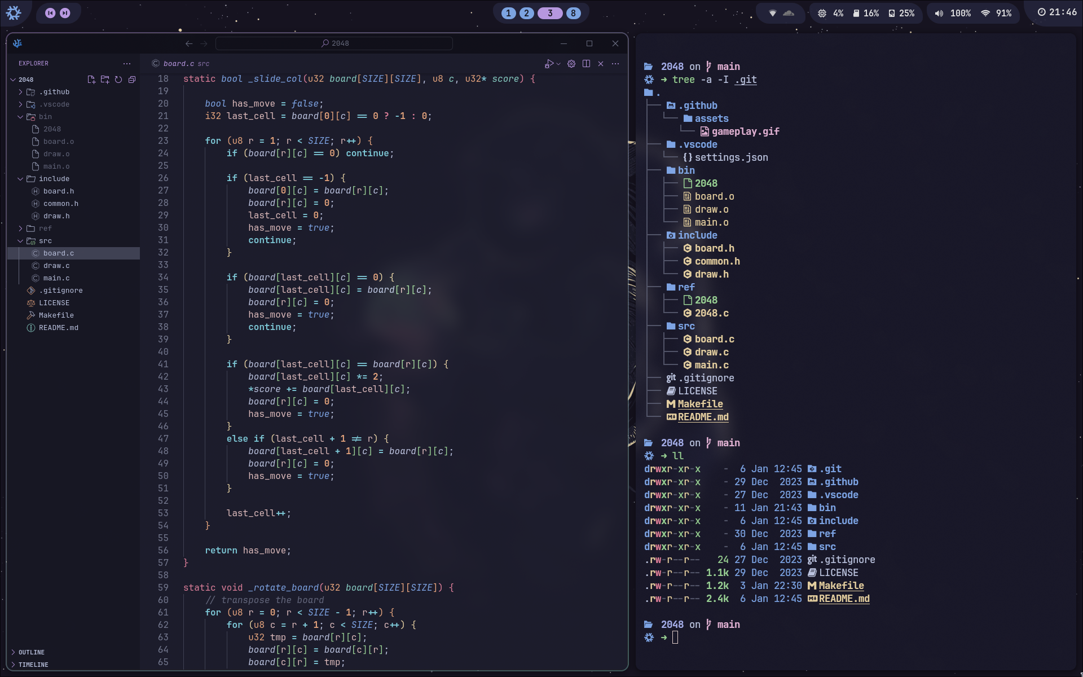Click the Run or Debug play icon

pyautogui.click(x=548, y=64)
